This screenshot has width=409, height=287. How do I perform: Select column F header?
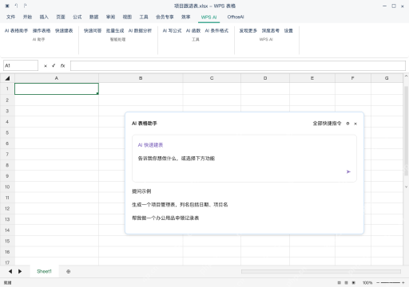(353, 78)
